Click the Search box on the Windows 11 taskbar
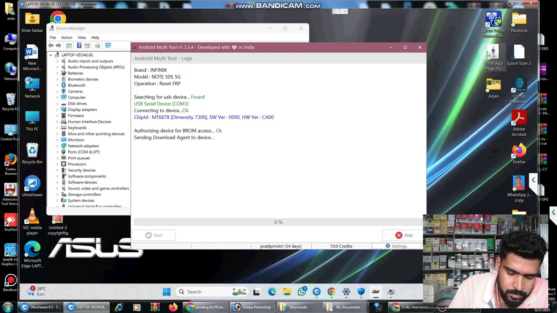557x313 pixels. click(212, 292)
